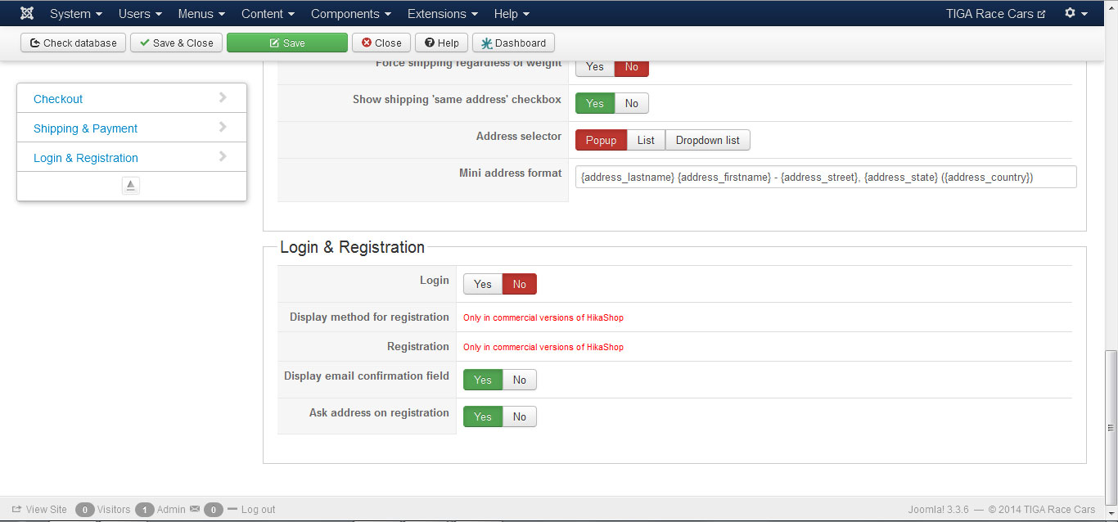Open the Users menu
This screenshot has height=522, width=1118.
click(140, 13)
